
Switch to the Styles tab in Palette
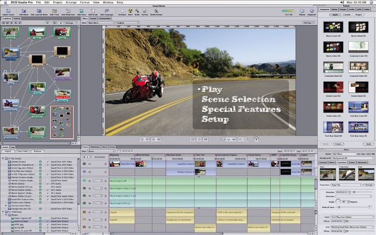tap(335, 9)
